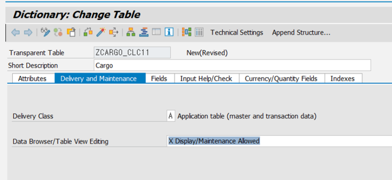Click the Transparent Table label
Screen dimensions: 392x180
(36, 53)
